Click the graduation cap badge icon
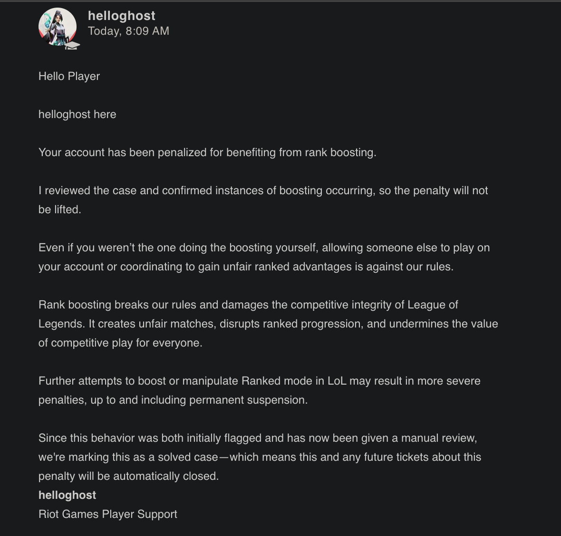The width and height of the screenshot is (561, 536). (x=72, y=46)
